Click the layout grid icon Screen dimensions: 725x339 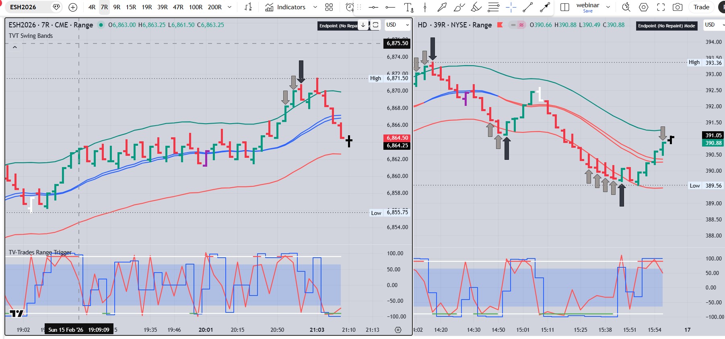tap(329, 7)
